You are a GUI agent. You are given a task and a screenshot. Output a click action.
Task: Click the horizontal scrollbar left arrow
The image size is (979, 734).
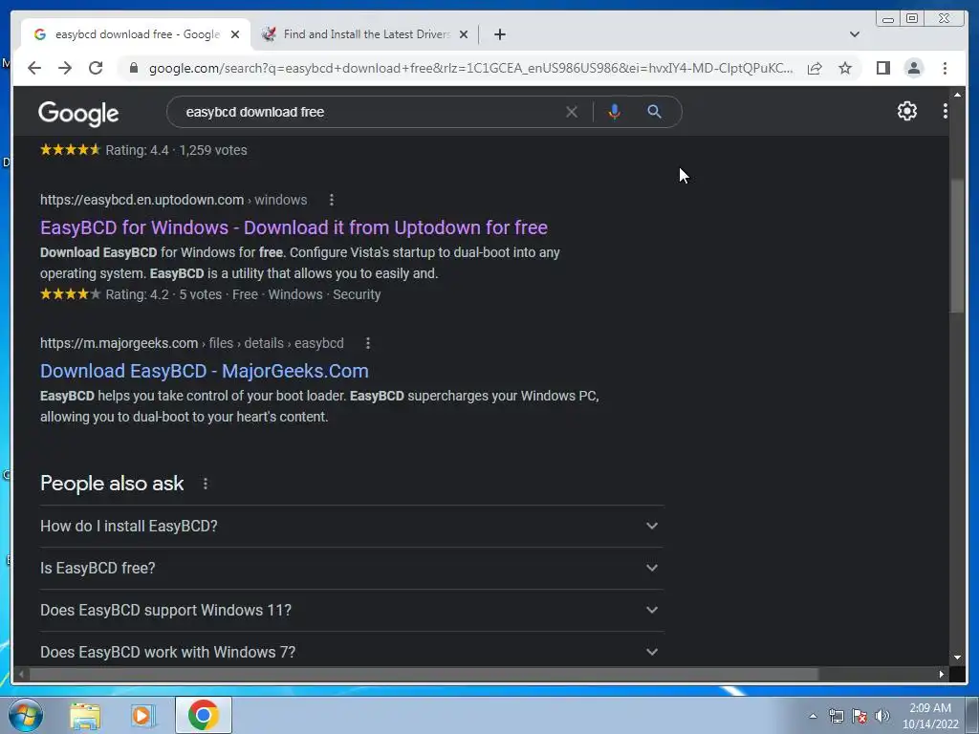[21, 674]
